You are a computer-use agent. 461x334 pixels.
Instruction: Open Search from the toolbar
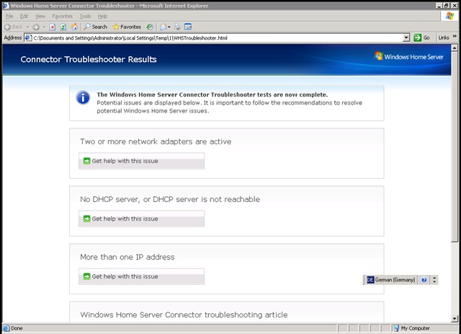[x=95, y=27]
